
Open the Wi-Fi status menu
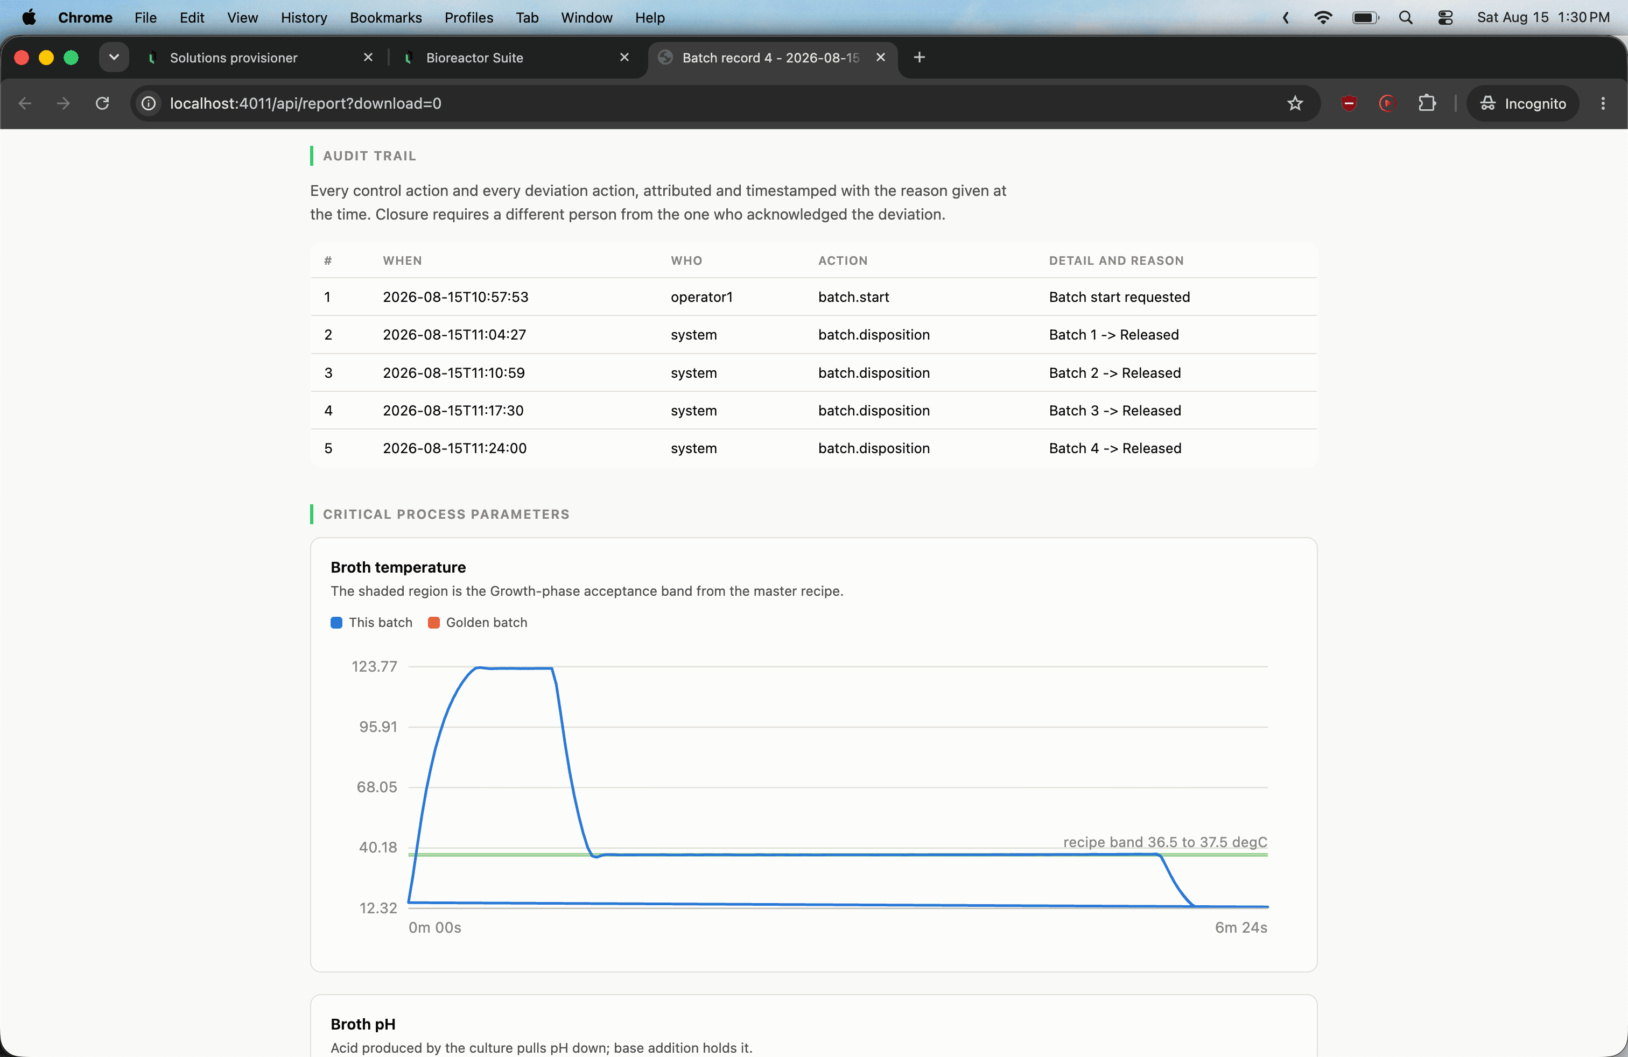point(1324,18)
